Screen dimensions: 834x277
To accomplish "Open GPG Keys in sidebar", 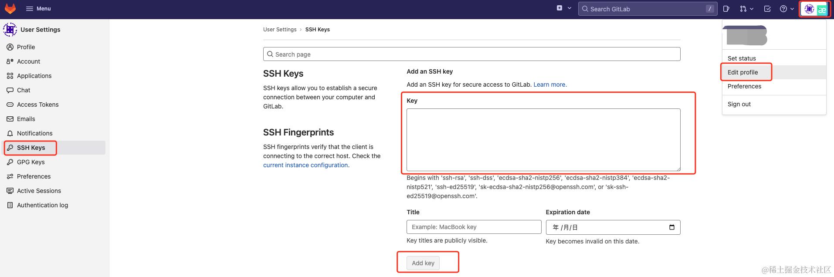I will tap(31, 162).
